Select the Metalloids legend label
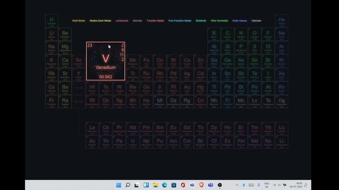 coord(201,21)
